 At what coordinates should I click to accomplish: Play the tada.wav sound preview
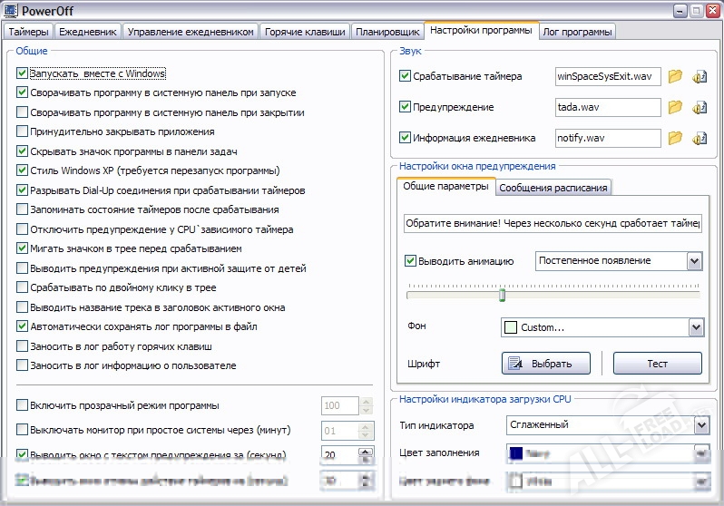click(x=700, y=108)
